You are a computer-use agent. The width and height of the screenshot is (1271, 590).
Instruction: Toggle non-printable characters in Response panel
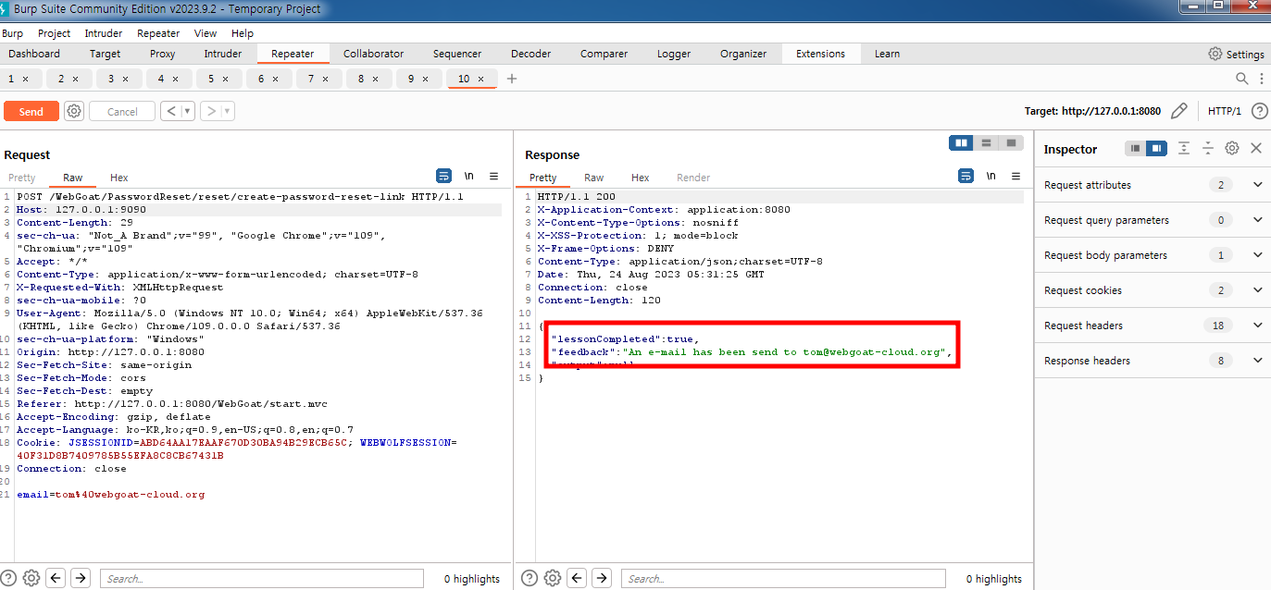991,176
